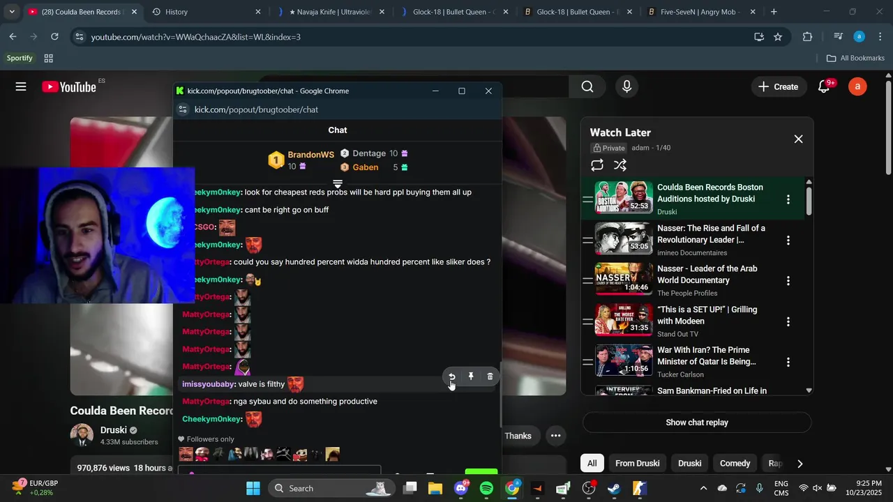Open more actions ellipsis under video
The height and width of the screenshot is (502, 893).
[555, 436]
